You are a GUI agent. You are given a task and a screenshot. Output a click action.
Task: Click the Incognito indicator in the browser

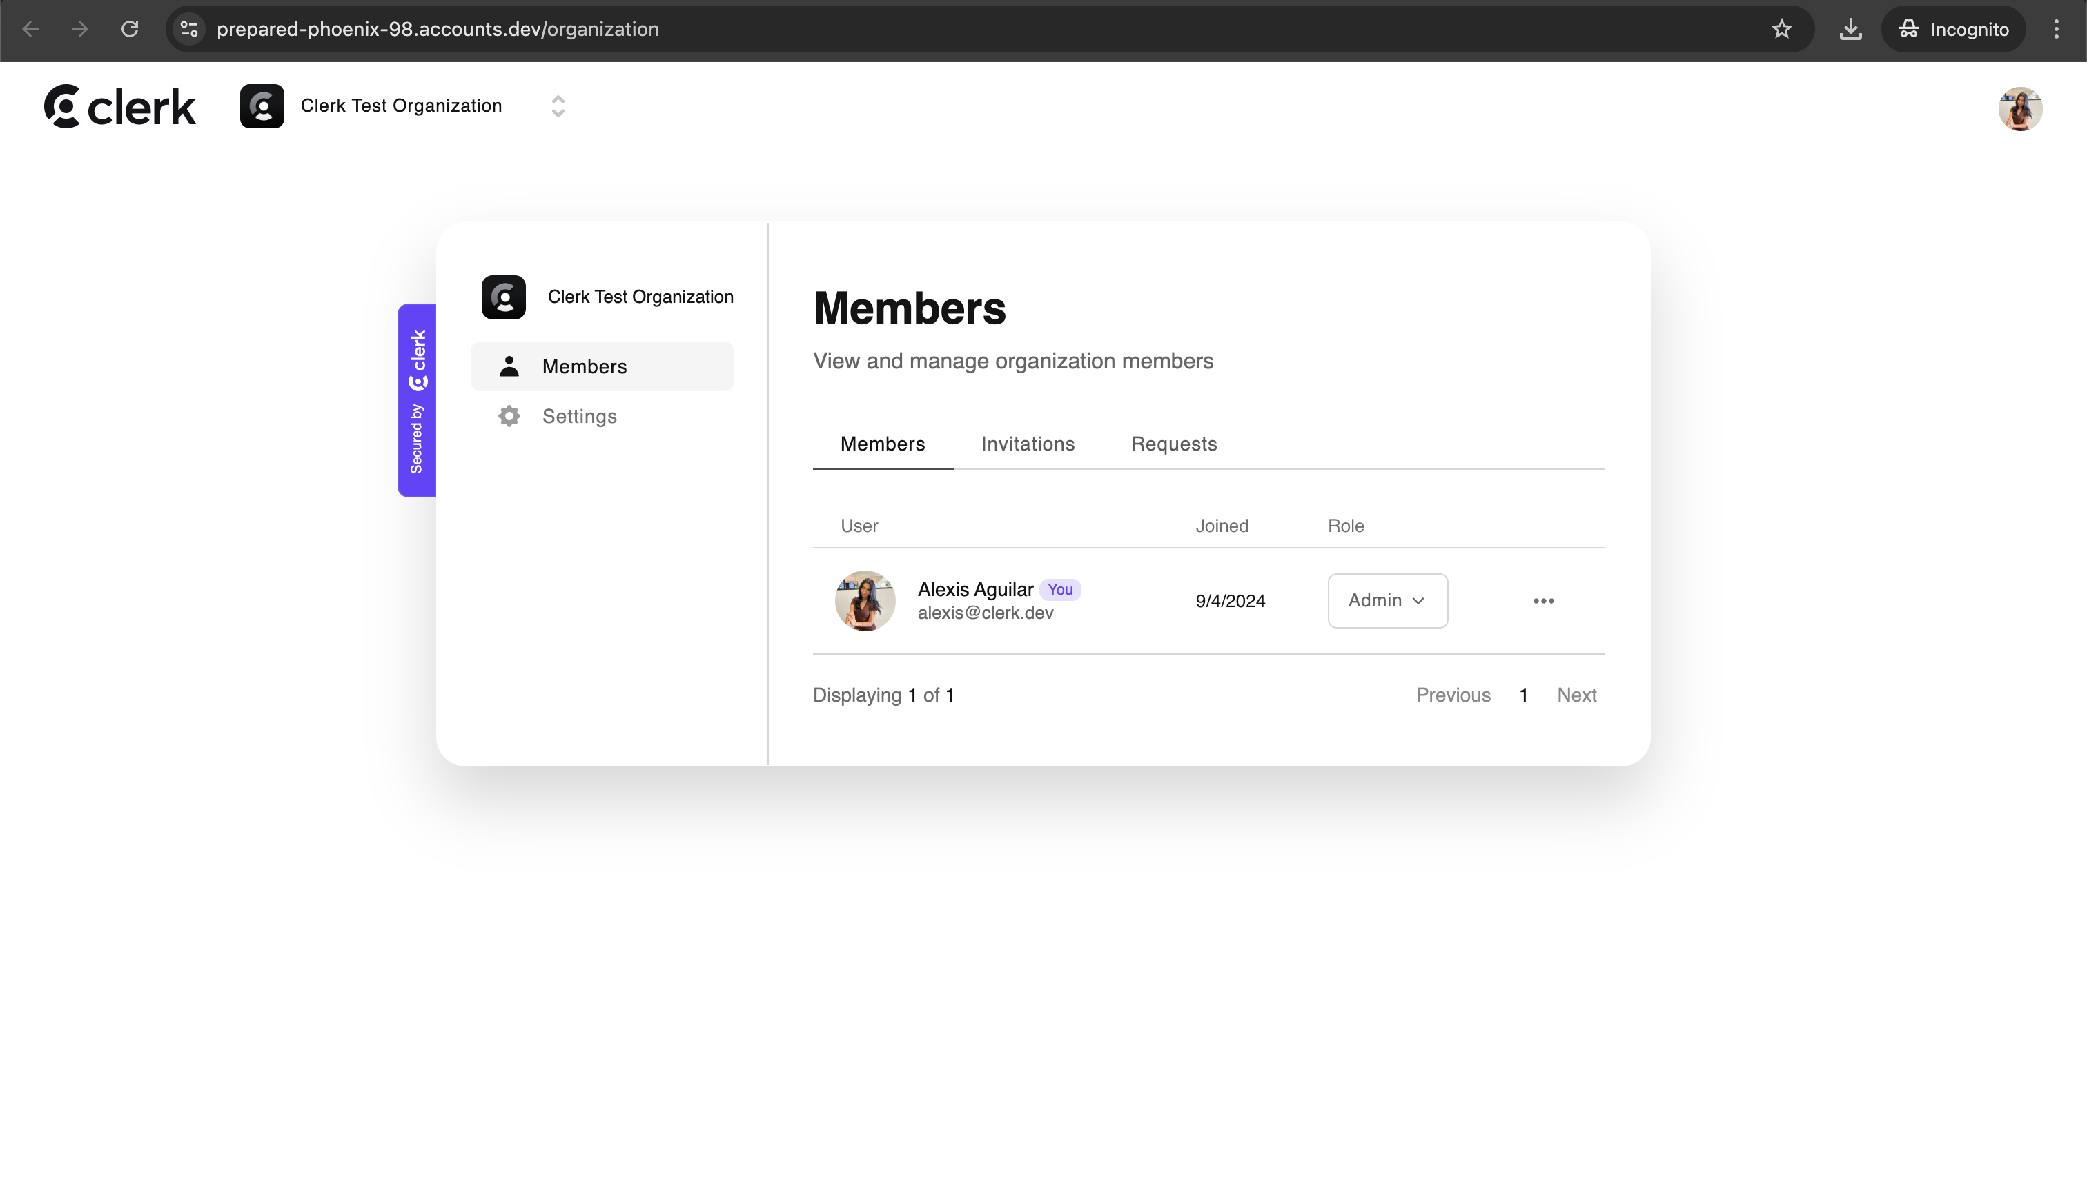[1953, 29]
